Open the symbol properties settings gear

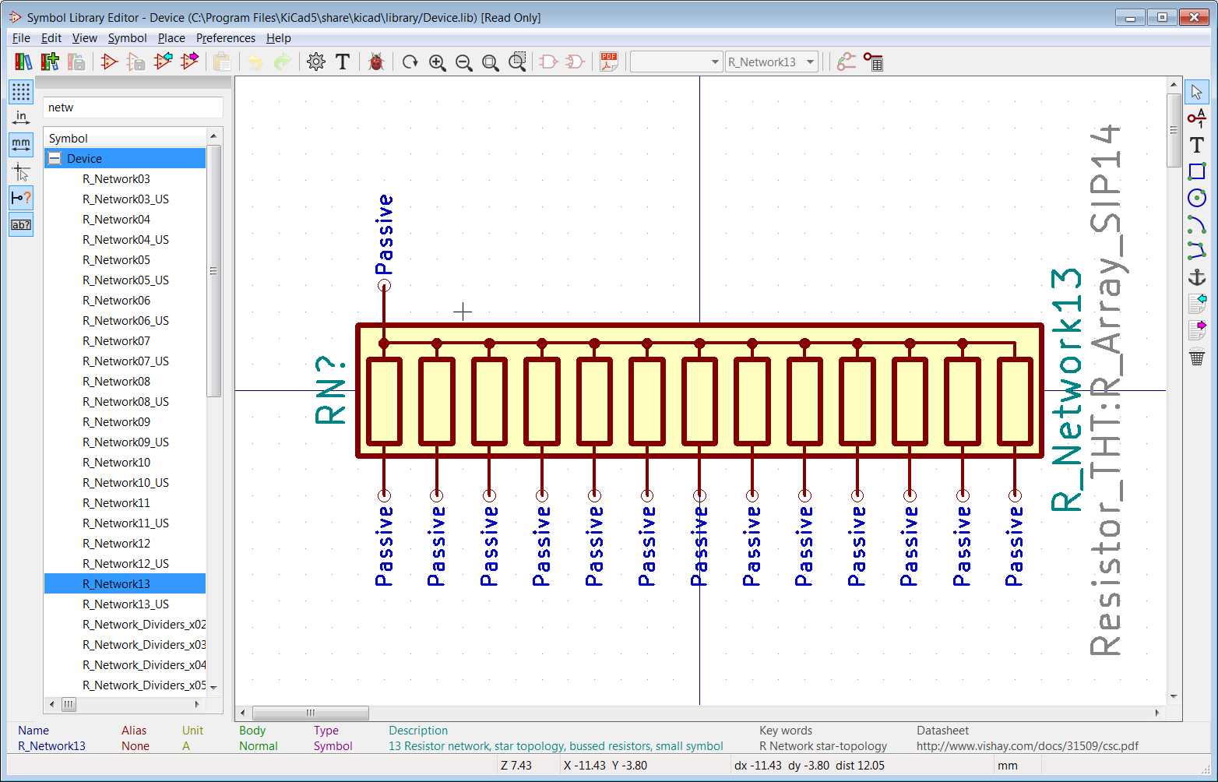(x=316, y=62)
